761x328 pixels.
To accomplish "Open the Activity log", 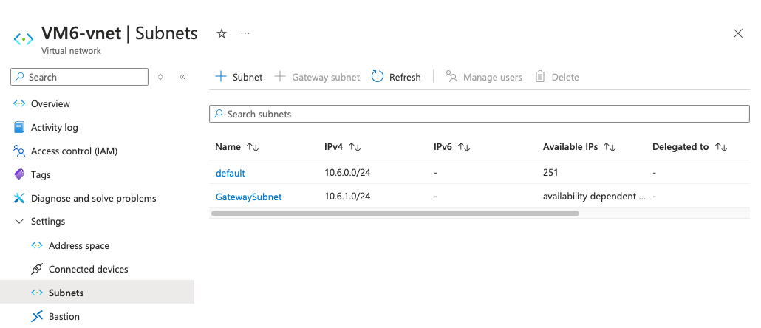I will point(55,127).
